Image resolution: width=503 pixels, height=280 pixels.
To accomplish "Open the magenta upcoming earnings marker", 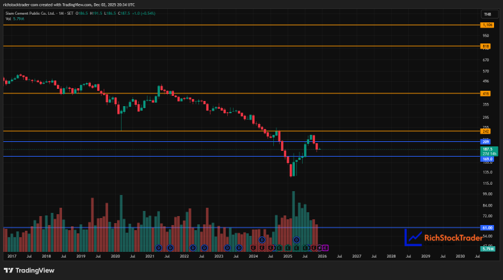I will click(325, 248).
